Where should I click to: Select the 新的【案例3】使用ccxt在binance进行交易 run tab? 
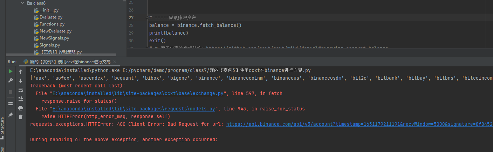click(x=70, y=61)
